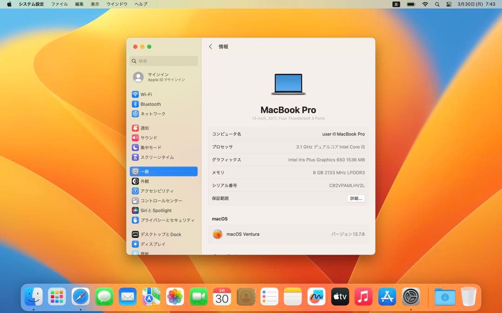Screen dimensions: 502x313
Task: Click the 詳細... warranty button
Action: (x=356, y=198)
